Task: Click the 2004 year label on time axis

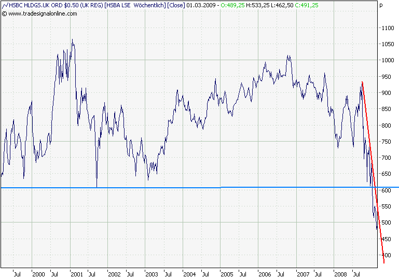Action: [189, 274]
